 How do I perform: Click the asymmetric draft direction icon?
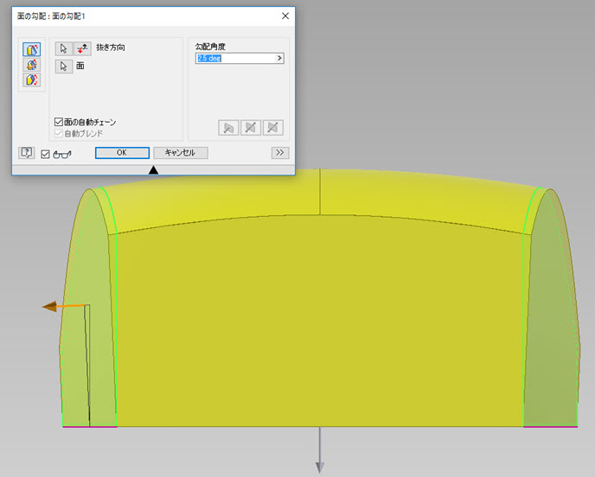click(x=272, y=128)
